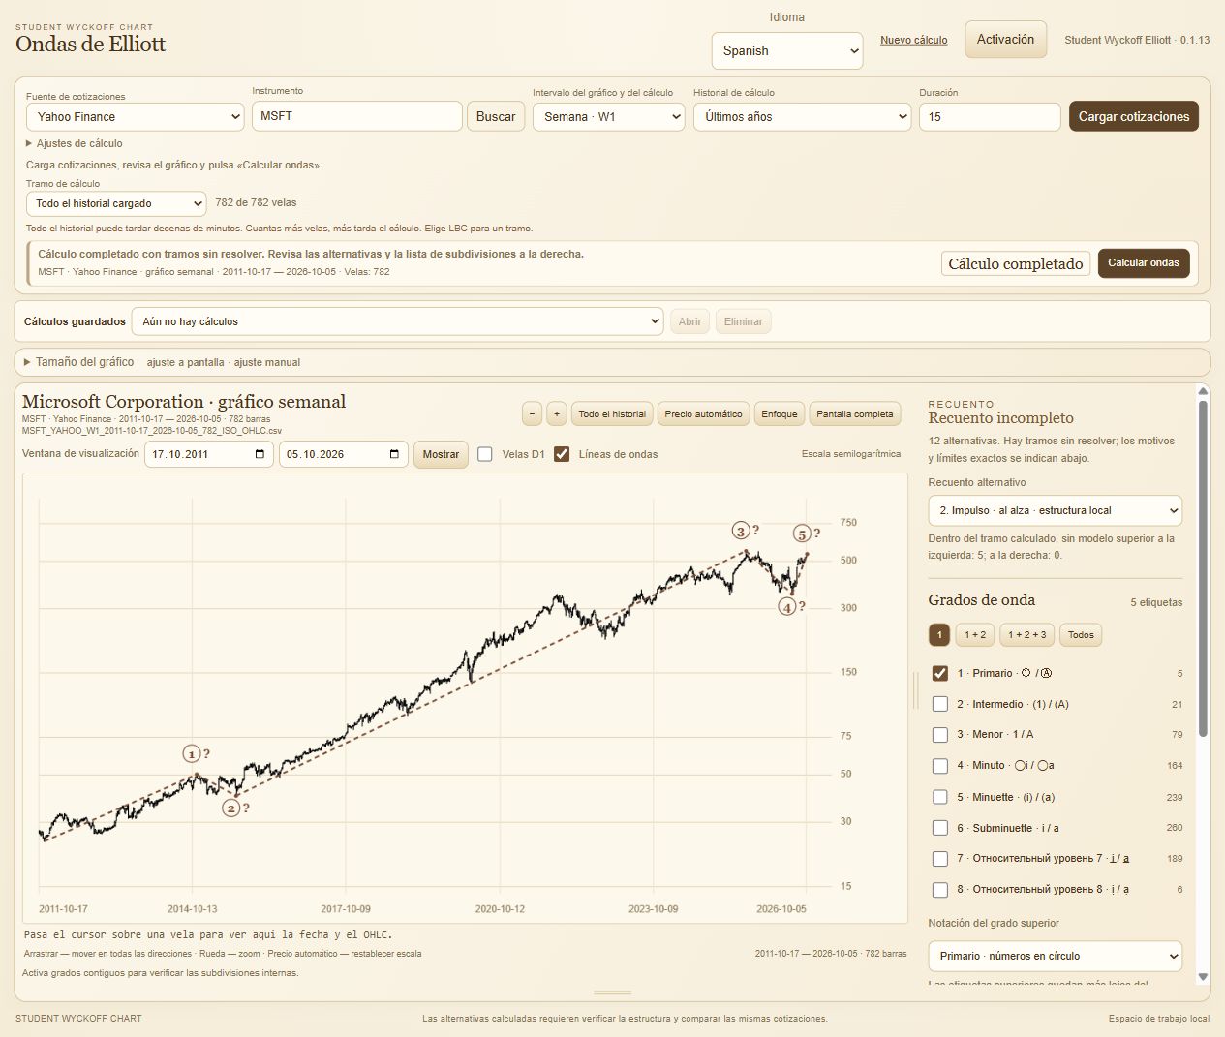Click wave label 2 on the chart

231,808
